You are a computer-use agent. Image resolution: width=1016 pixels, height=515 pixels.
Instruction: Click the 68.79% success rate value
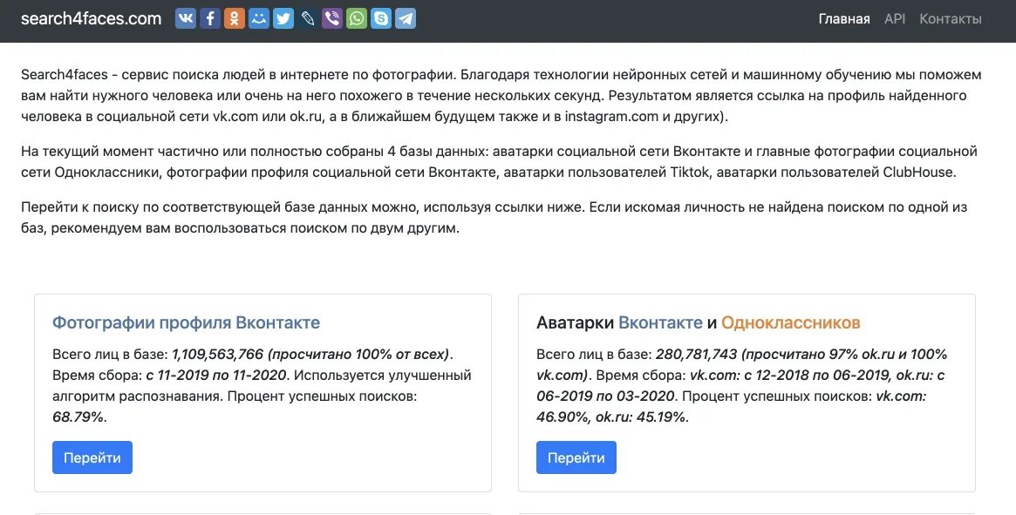(x=78, y=417)
